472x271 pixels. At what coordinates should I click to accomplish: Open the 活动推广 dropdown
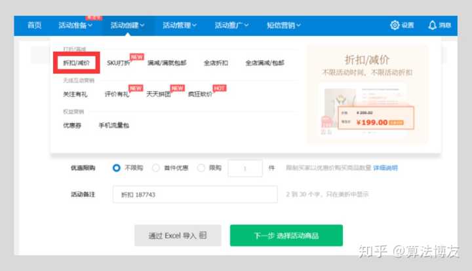click(x=231, y=26)
